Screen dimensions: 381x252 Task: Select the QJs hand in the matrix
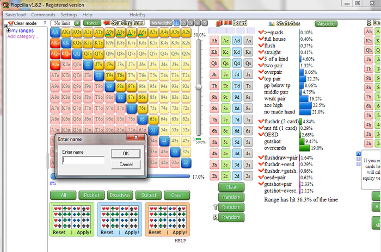(88, 54)
